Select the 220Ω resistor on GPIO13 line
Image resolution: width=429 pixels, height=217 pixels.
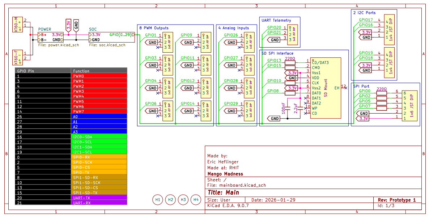290,62
